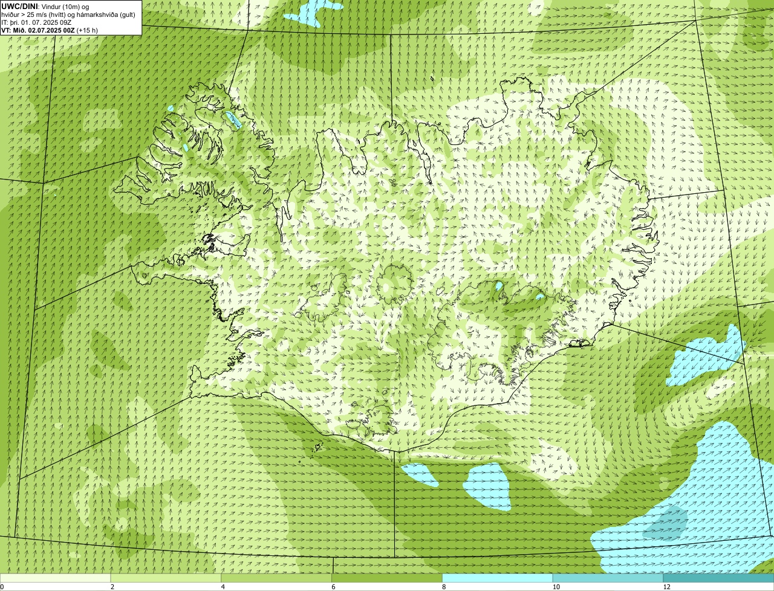Click the '2' label on the color scale

112,587
